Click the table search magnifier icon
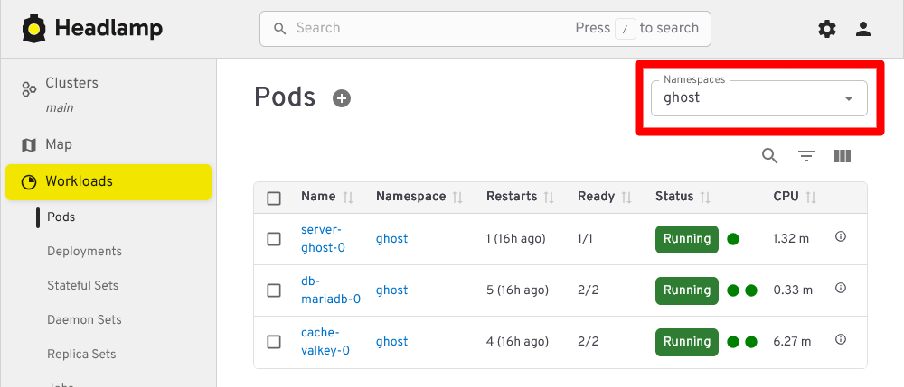Viewport: 904px width, 387px height. tap(770, 156)
